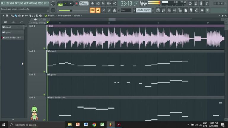Screen dimensions: 228x128
Task: Open the FILE menu
Action: [x=3, y=3]
